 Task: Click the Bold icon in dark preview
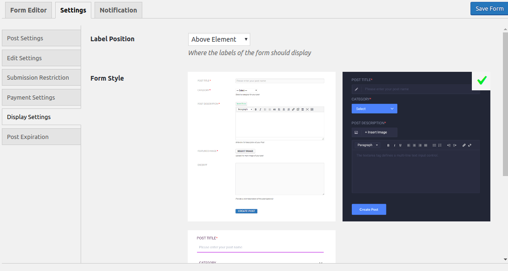click(x=388, y=145)
